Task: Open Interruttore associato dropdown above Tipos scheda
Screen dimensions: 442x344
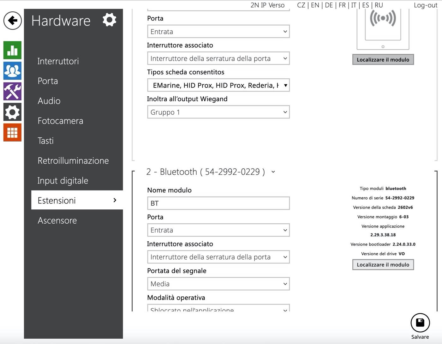Action: coord(218,58)
